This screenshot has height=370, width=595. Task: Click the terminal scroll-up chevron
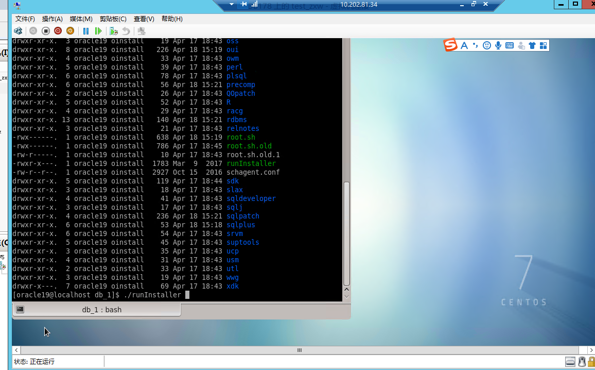click(346, 290)
